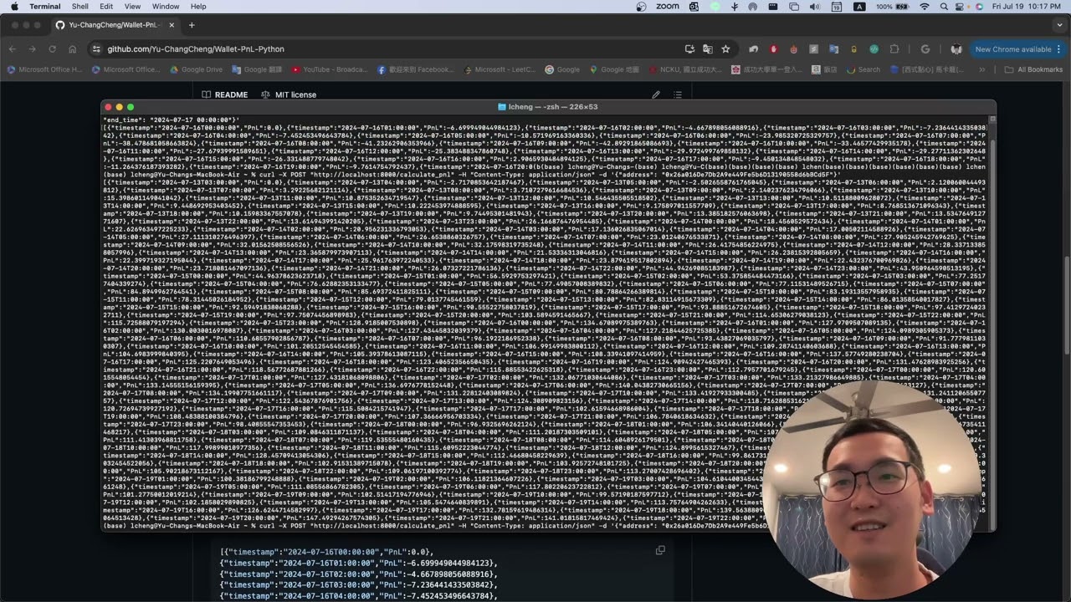1071x602 pixels.
Task: Open Microsoft Office H... bookmark
Action: tap(44, 69)
